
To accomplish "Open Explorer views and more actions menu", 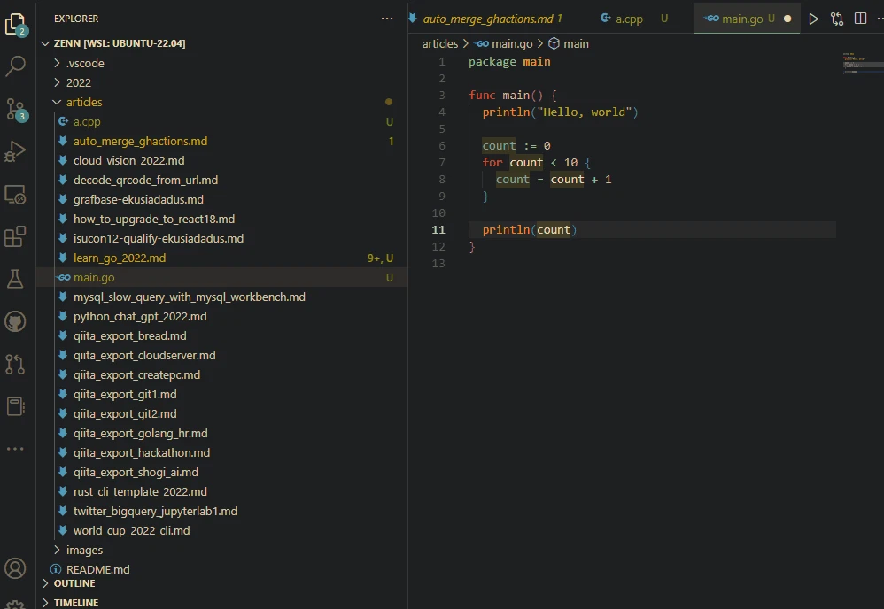I will click(x=387, y=19).
